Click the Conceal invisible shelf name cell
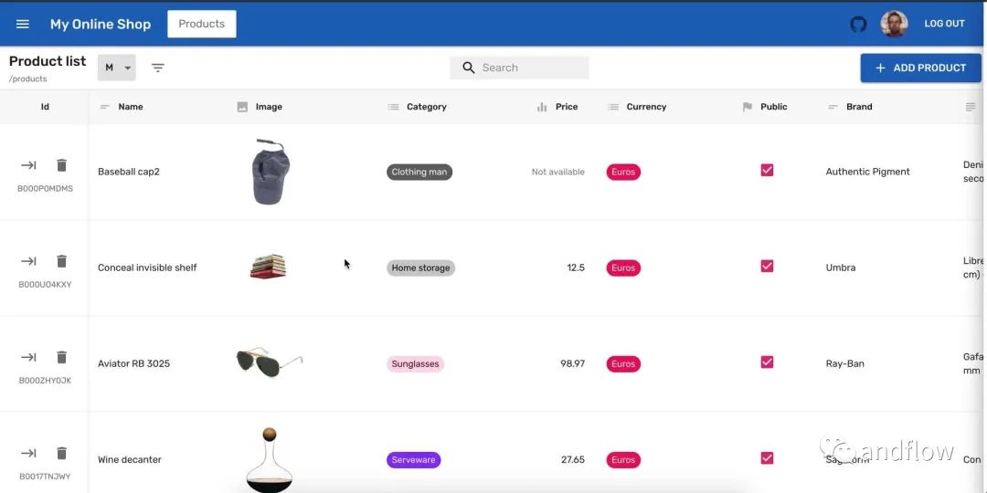987x493 pixels. [147, 267]
